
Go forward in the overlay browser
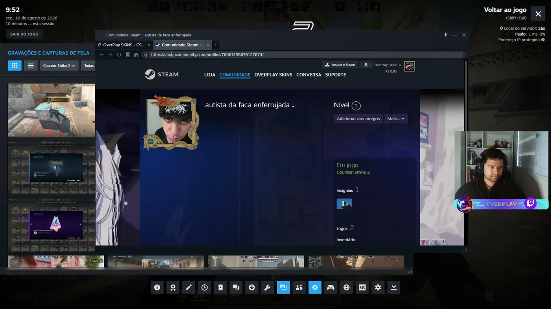pos(111,55)
